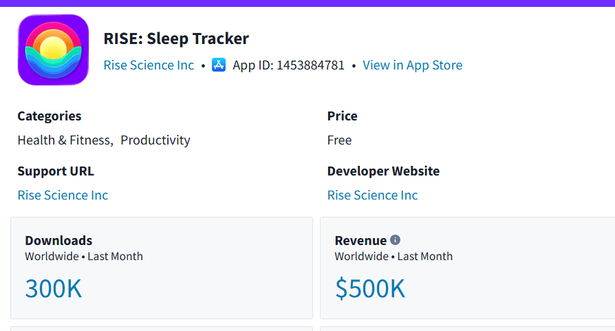The image size is (615, 331).
Task: Select the Productivity category
Action: (x=155, y=140)
